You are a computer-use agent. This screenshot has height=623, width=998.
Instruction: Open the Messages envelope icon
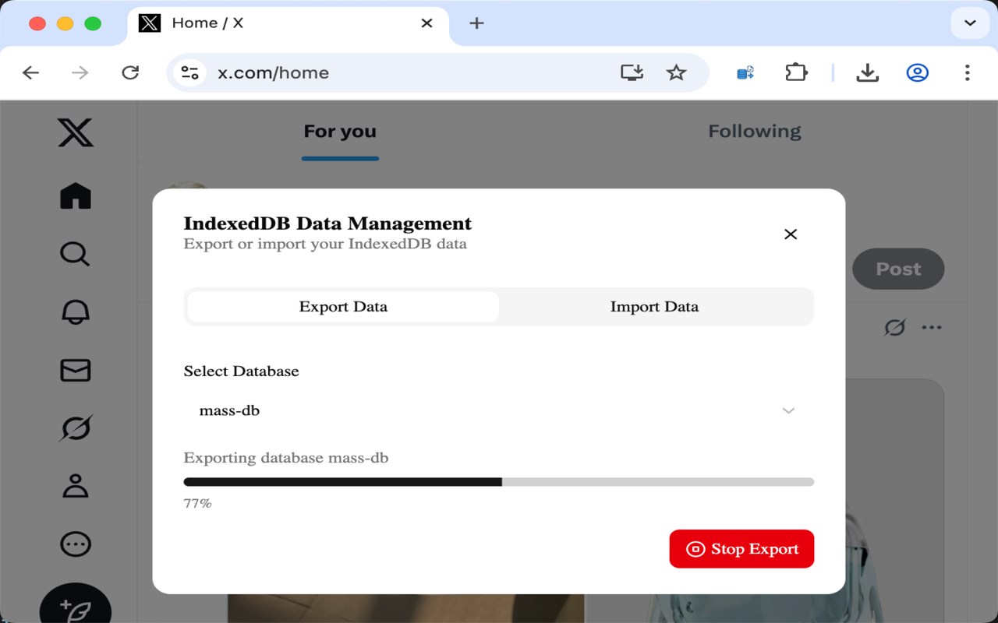[x=76, y=370]
